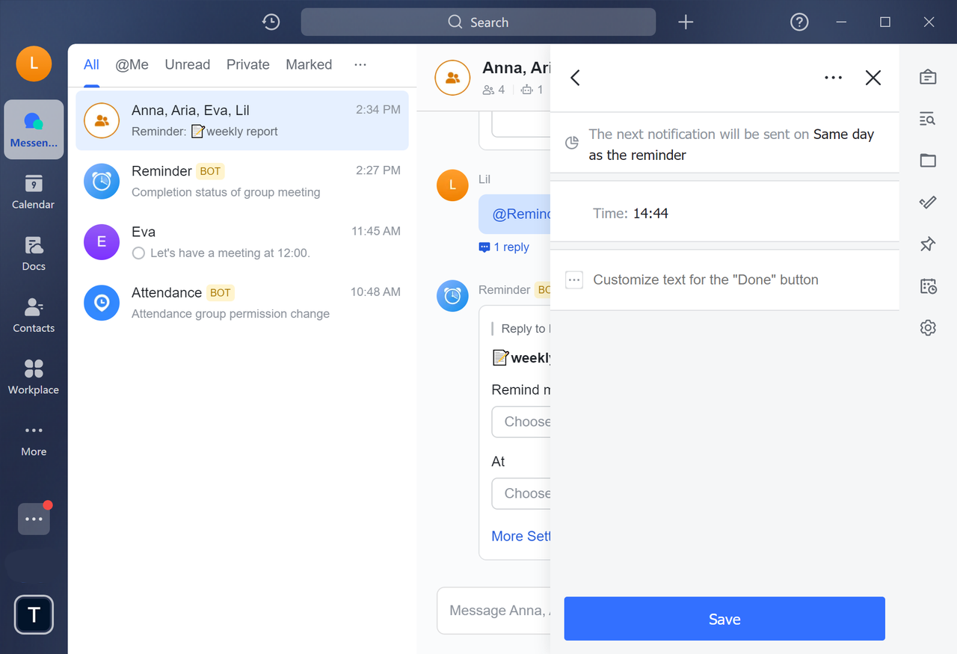
Task: Open panel's three-dot options menu
Action: [833, 78]
